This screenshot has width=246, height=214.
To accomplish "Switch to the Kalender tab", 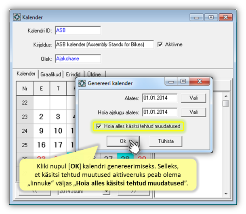I will click(26, 74).
